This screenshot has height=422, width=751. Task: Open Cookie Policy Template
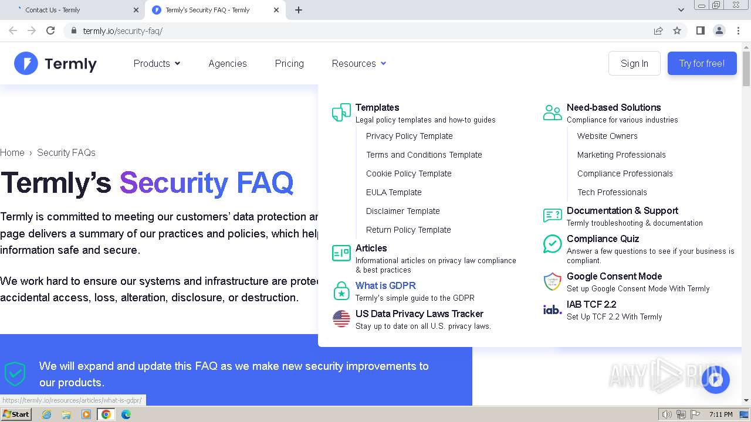pyautogui.click(x=409, y=173)
